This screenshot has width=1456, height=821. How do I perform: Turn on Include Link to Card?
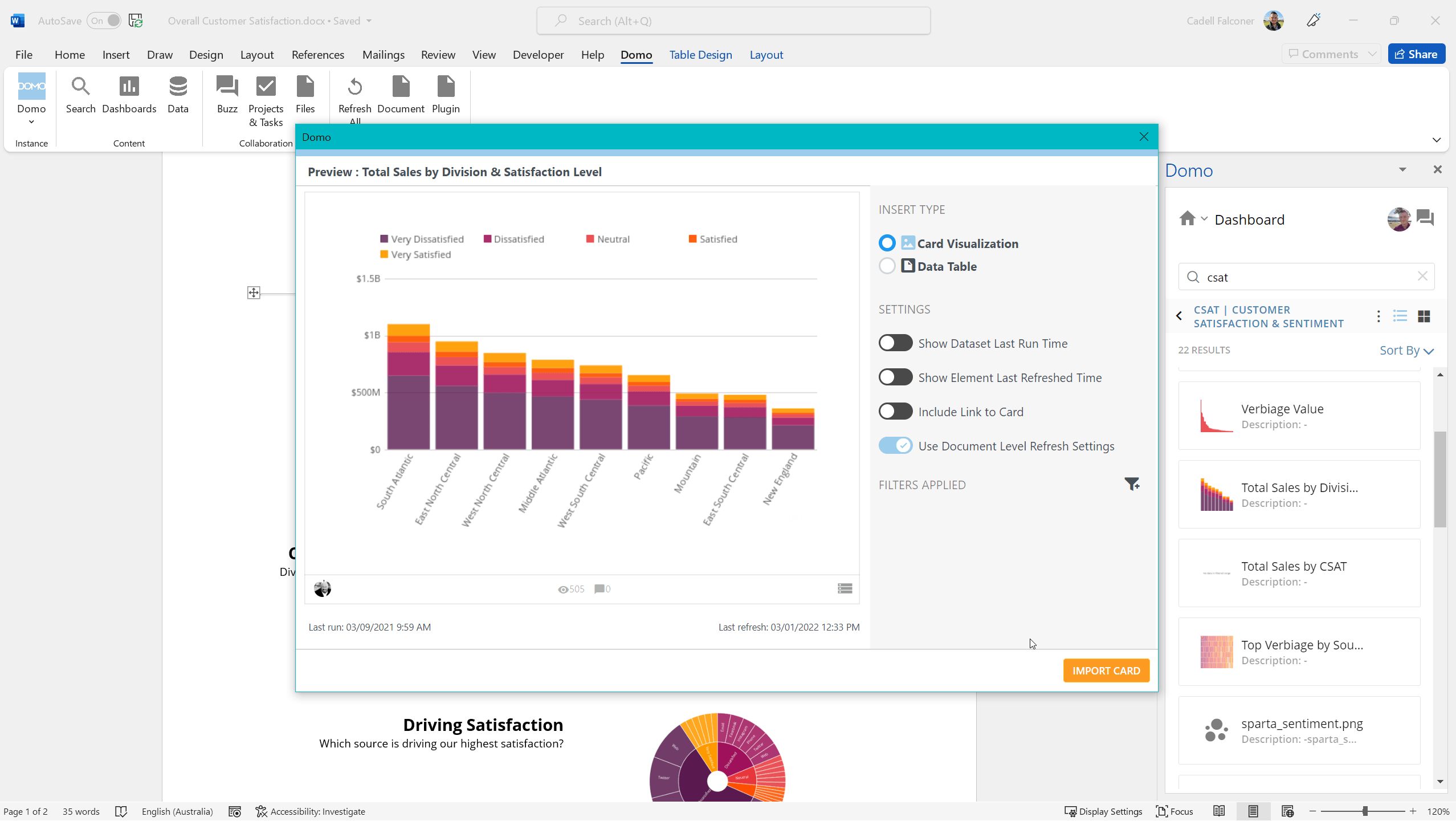coord(895,412)
